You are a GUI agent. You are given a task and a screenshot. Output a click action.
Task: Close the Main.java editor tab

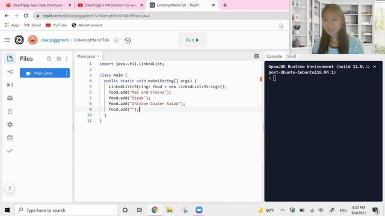click(x=99, y=56)
